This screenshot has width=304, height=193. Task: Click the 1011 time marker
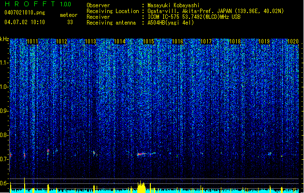32,41
